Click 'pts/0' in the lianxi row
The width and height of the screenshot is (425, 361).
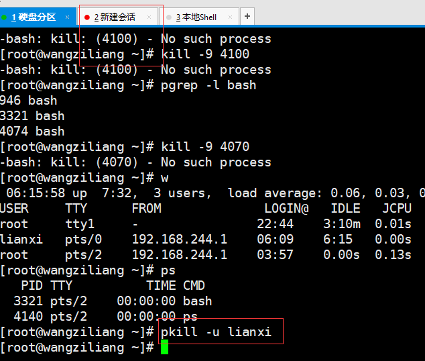[x=84, y=240]
